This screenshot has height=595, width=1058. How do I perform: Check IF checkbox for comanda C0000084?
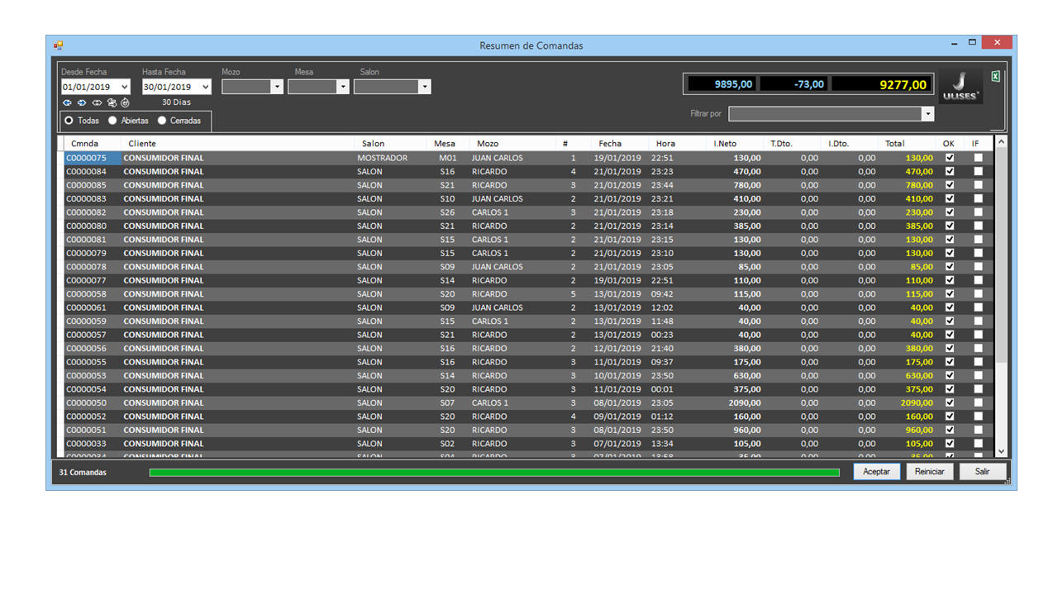coord(978,172)
